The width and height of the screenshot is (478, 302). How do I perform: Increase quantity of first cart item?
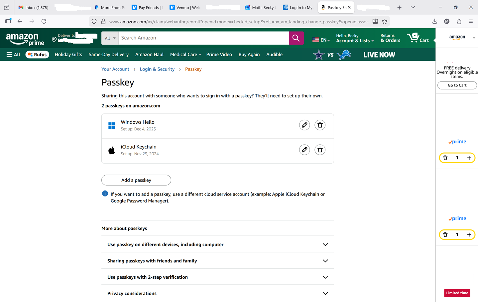tap(469, 158)
